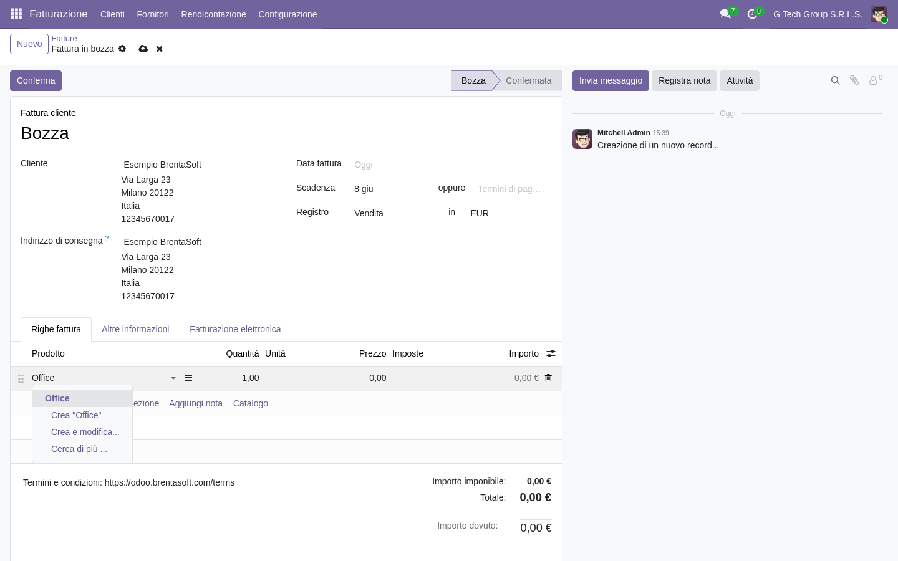Open the Fornitori menu
The height and width of the screenshot is (561, 898).
click(x=153, y=14)
